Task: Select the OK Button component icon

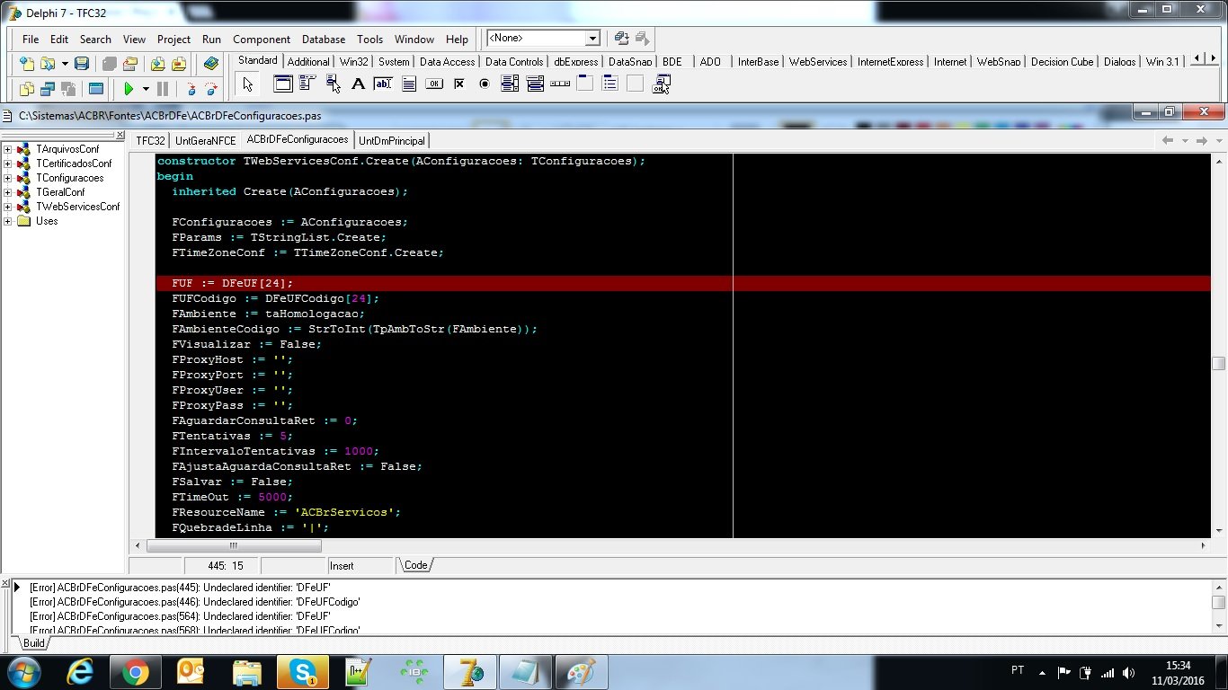Action: pos(433,84)
